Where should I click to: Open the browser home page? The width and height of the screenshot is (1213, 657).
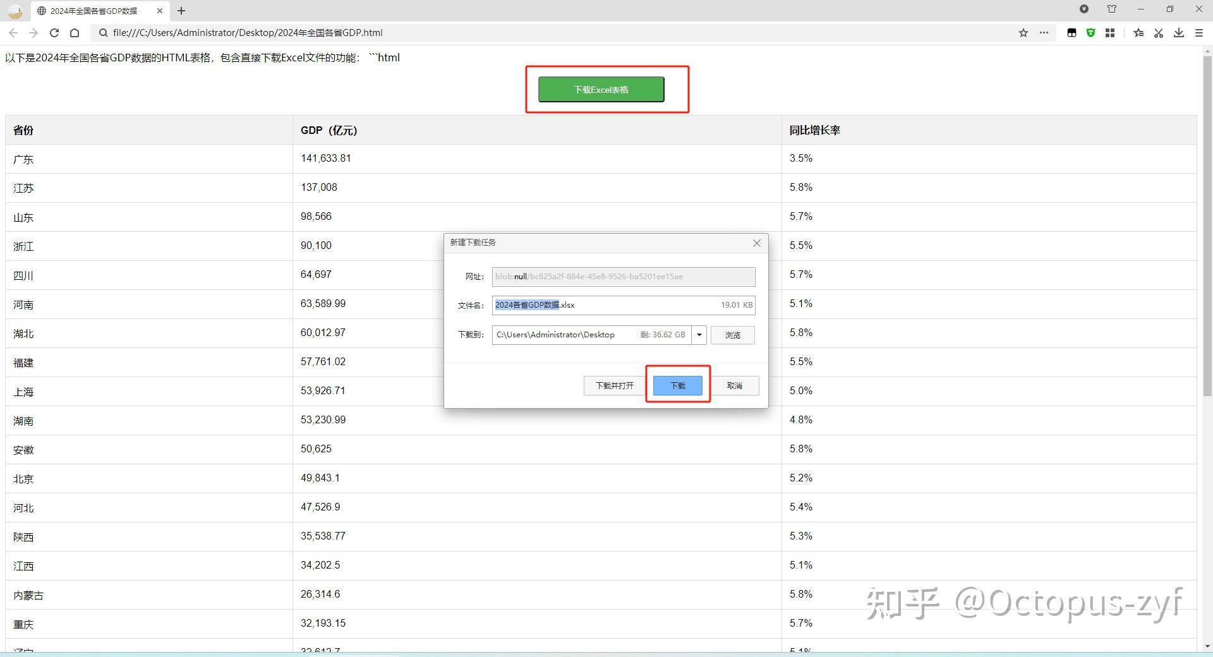[x=75, y=33]
